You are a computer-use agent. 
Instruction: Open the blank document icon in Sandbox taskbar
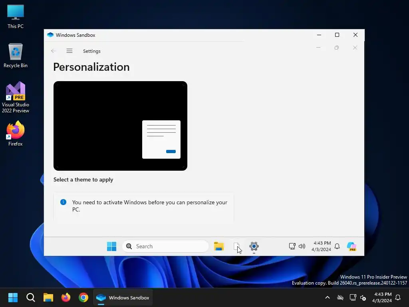point(236,246)
